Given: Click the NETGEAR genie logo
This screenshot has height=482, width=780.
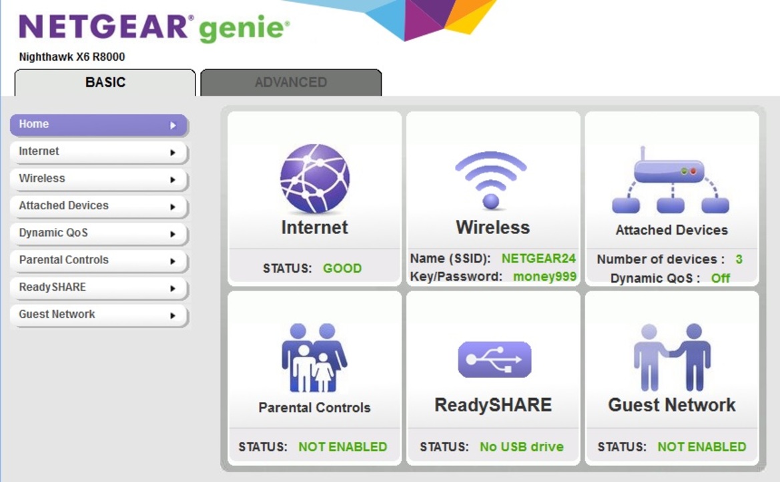Looking at the screenshot, I should 154,27.
